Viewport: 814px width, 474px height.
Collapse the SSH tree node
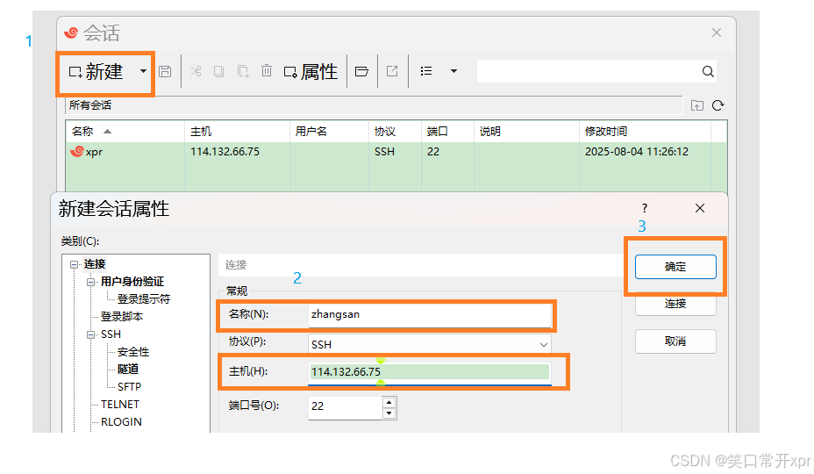click(92, 334)
